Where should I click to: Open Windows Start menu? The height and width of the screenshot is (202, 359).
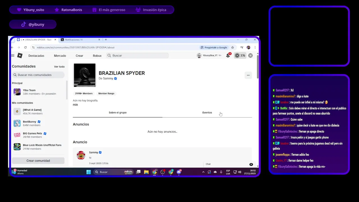(x=89, y=172)
